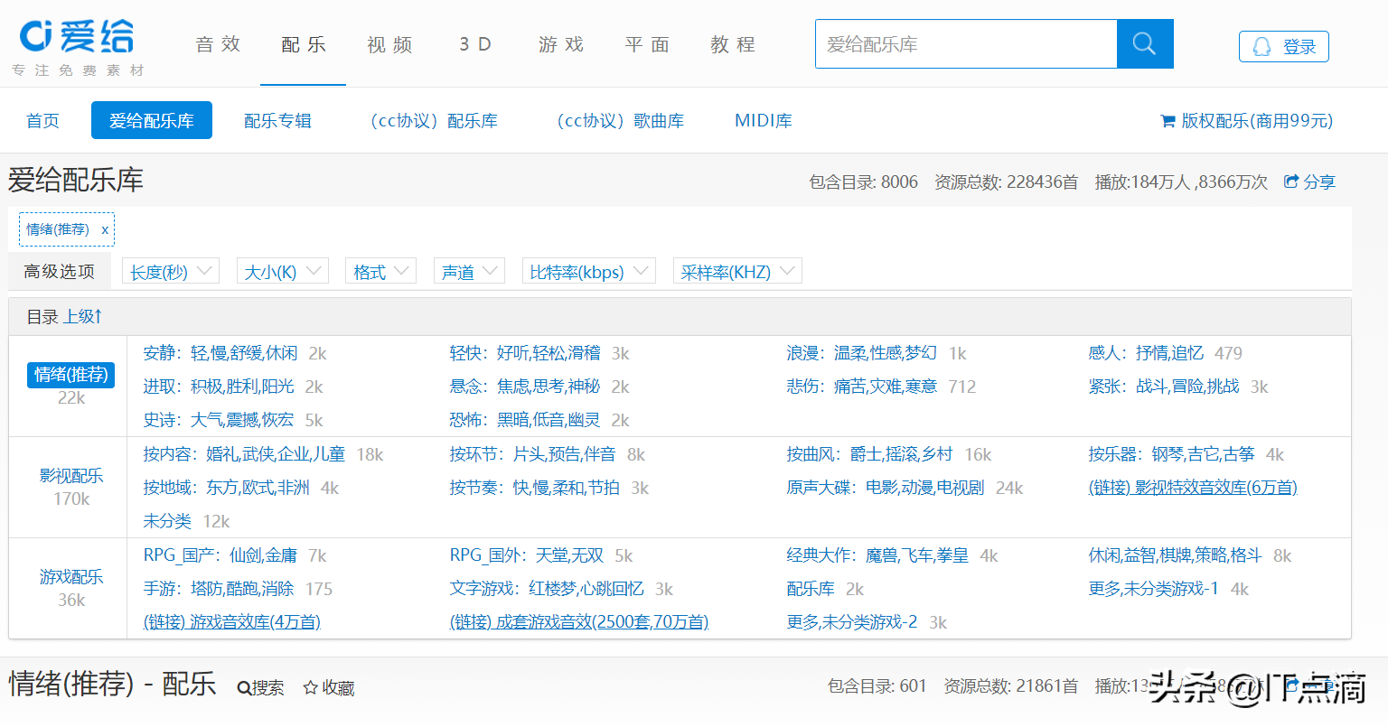Click the 搜索 magnifier icon beside 情绪(推荐) - 配乐
Image resolution: width=1388 pixels, height=727 pixels.
point(243,688)
